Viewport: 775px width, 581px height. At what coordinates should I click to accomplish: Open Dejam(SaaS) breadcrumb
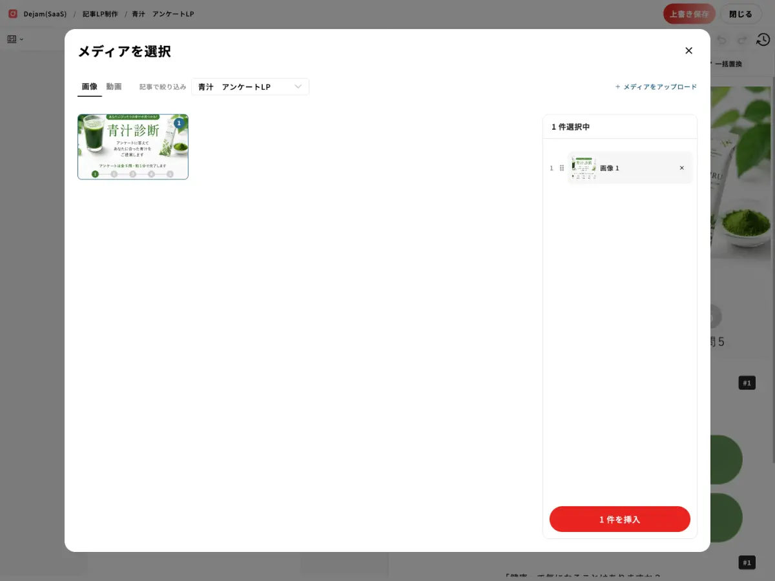(45, 14)
